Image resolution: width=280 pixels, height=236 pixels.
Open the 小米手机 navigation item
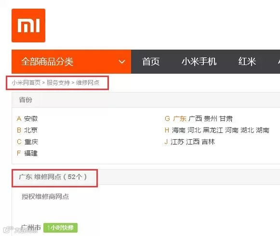click(x=199, y=62)
